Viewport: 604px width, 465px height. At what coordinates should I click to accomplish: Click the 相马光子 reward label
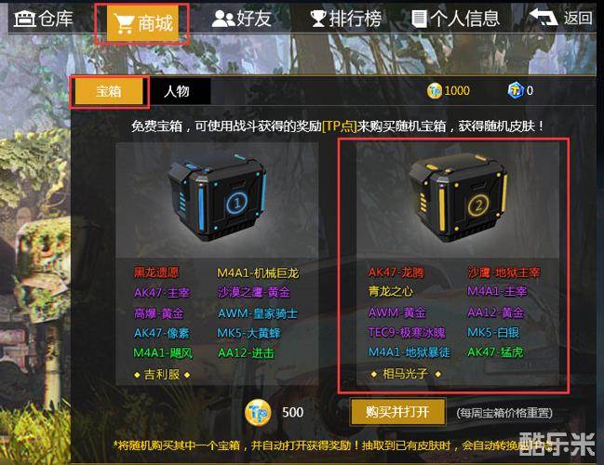coord(405,373)
